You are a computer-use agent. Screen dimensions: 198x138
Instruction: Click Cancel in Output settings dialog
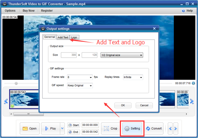(144, 105)
